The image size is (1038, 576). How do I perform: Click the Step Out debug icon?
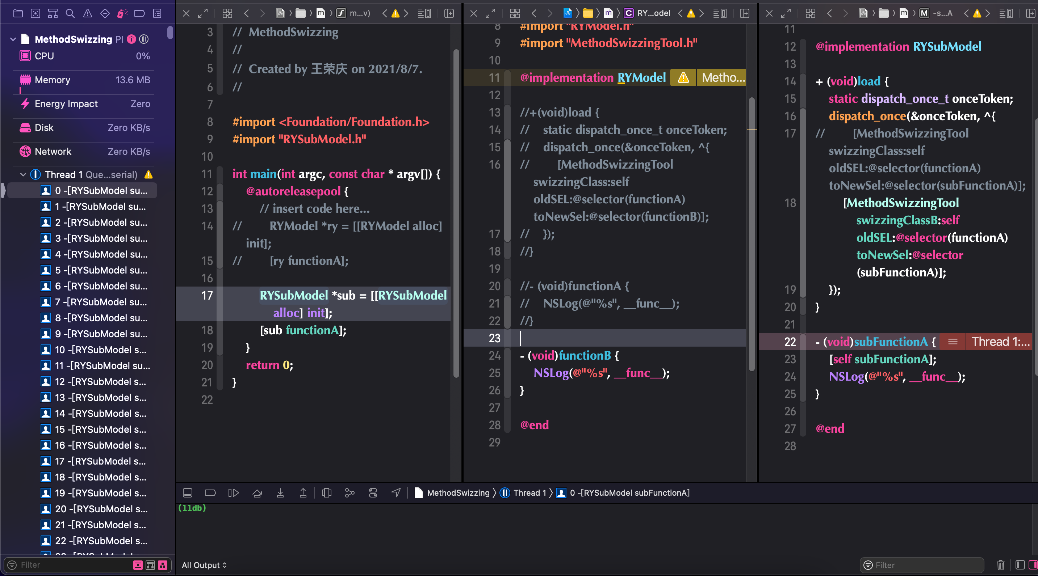(303, 493)
